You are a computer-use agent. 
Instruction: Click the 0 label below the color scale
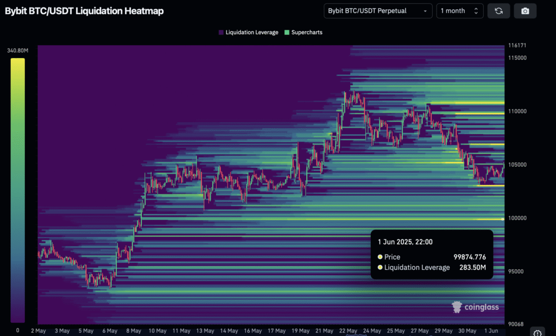(18, 331)
